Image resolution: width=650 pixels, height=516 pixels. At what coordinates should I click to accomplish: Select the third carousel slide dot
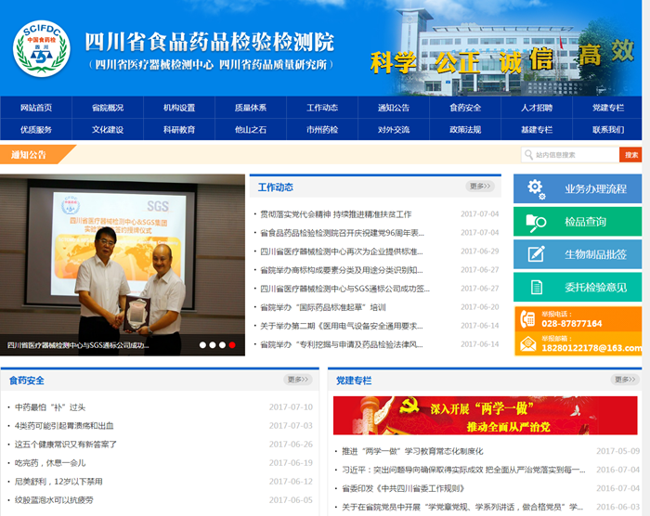pyautogui.click(x=222, y=345)
